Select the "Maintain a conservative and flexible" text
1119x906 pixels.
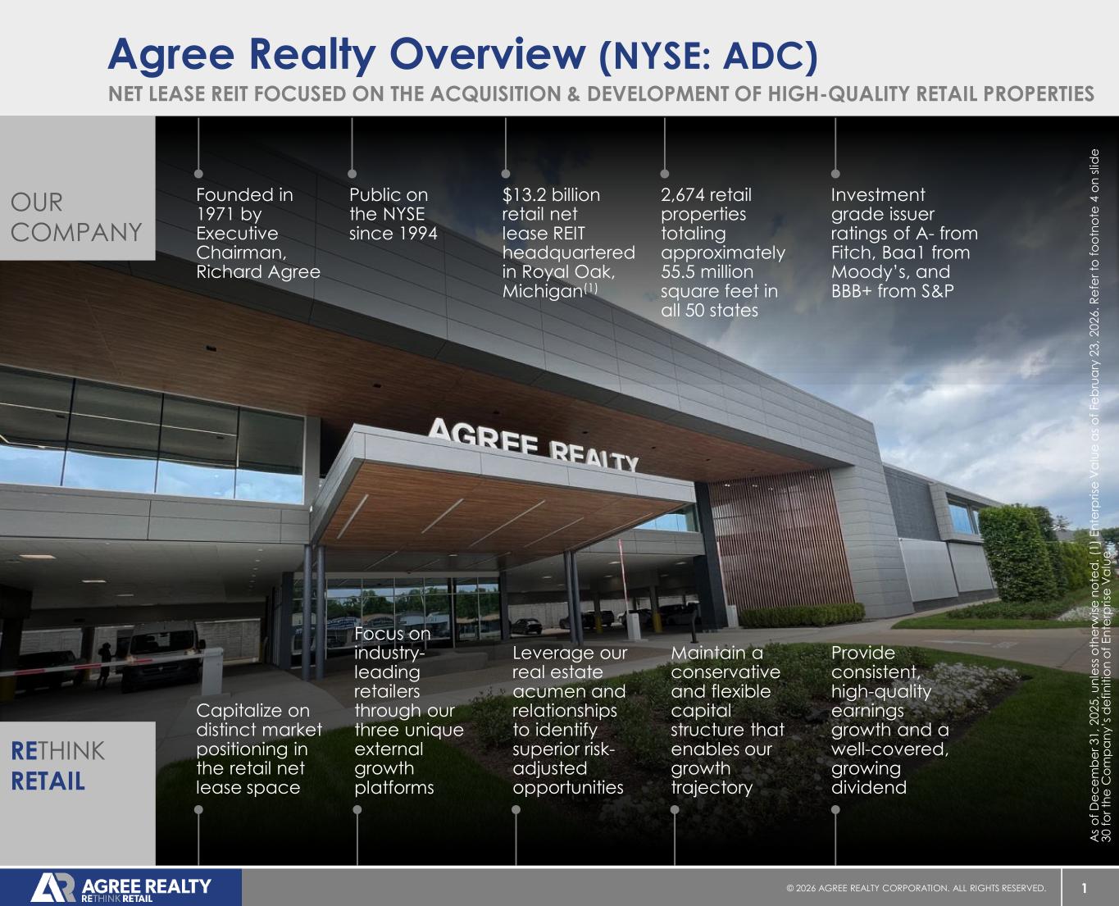[727, 721]
